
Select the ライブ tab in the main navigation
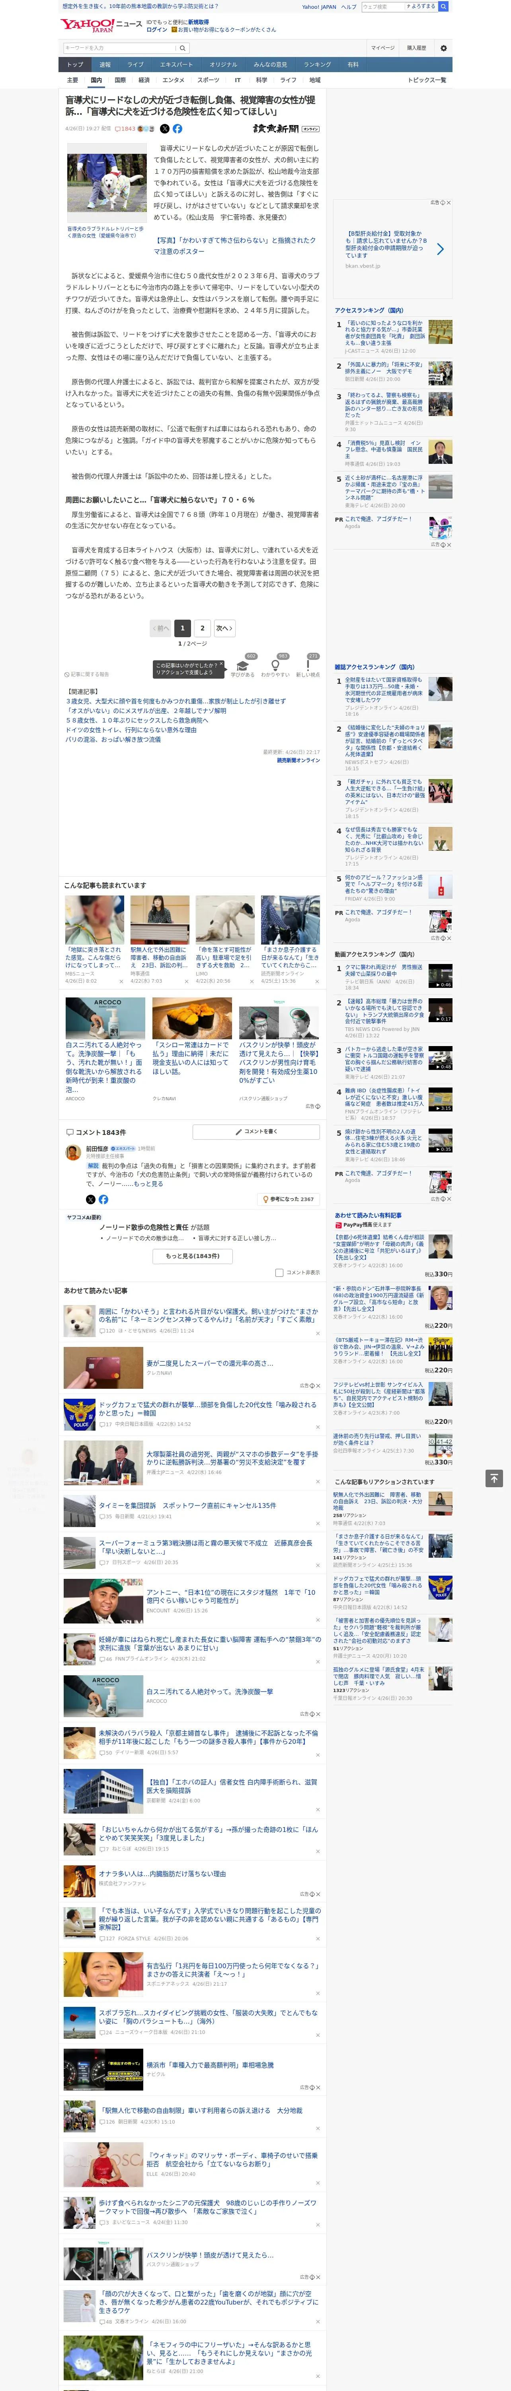(x=135, y=65)
